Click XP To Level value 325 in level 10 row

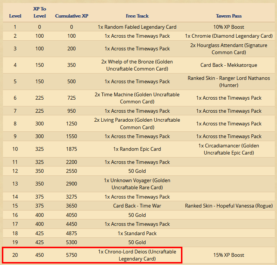[39, 149]
